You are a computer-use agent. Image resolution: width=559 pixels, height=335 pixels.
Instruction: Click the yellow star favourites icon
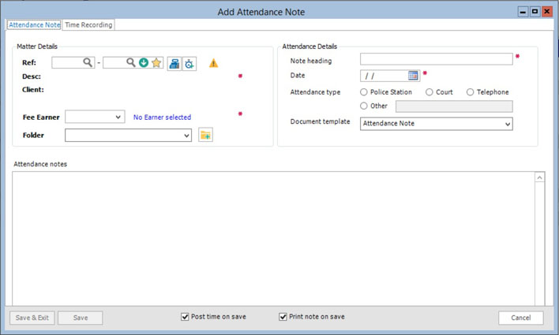tap(157, 63)
